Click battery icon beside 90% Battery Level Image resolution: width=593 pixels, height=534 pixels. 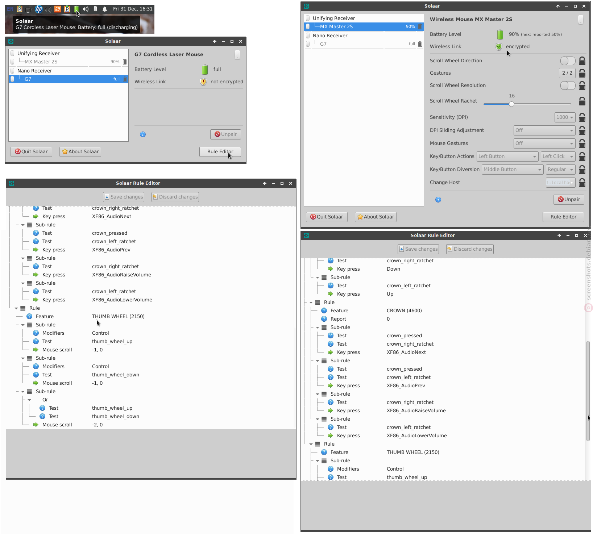tap(500, 34)
